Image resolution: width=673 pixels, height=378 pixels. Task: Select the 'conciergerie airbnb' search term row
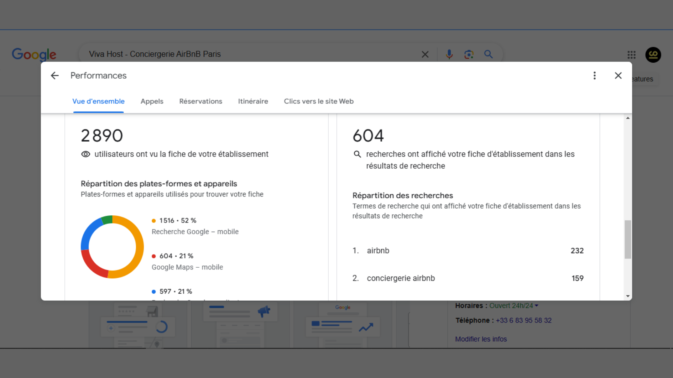[468, 278]
